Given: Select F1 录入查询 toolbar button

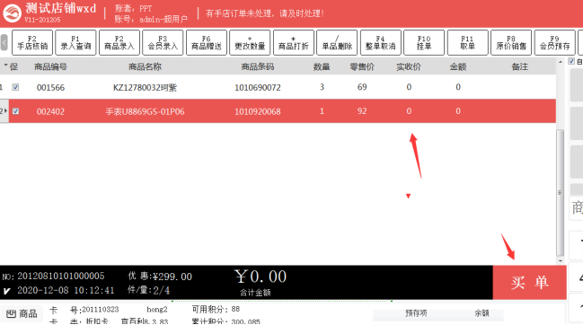Looking at the screenshot, I should 75,43.
